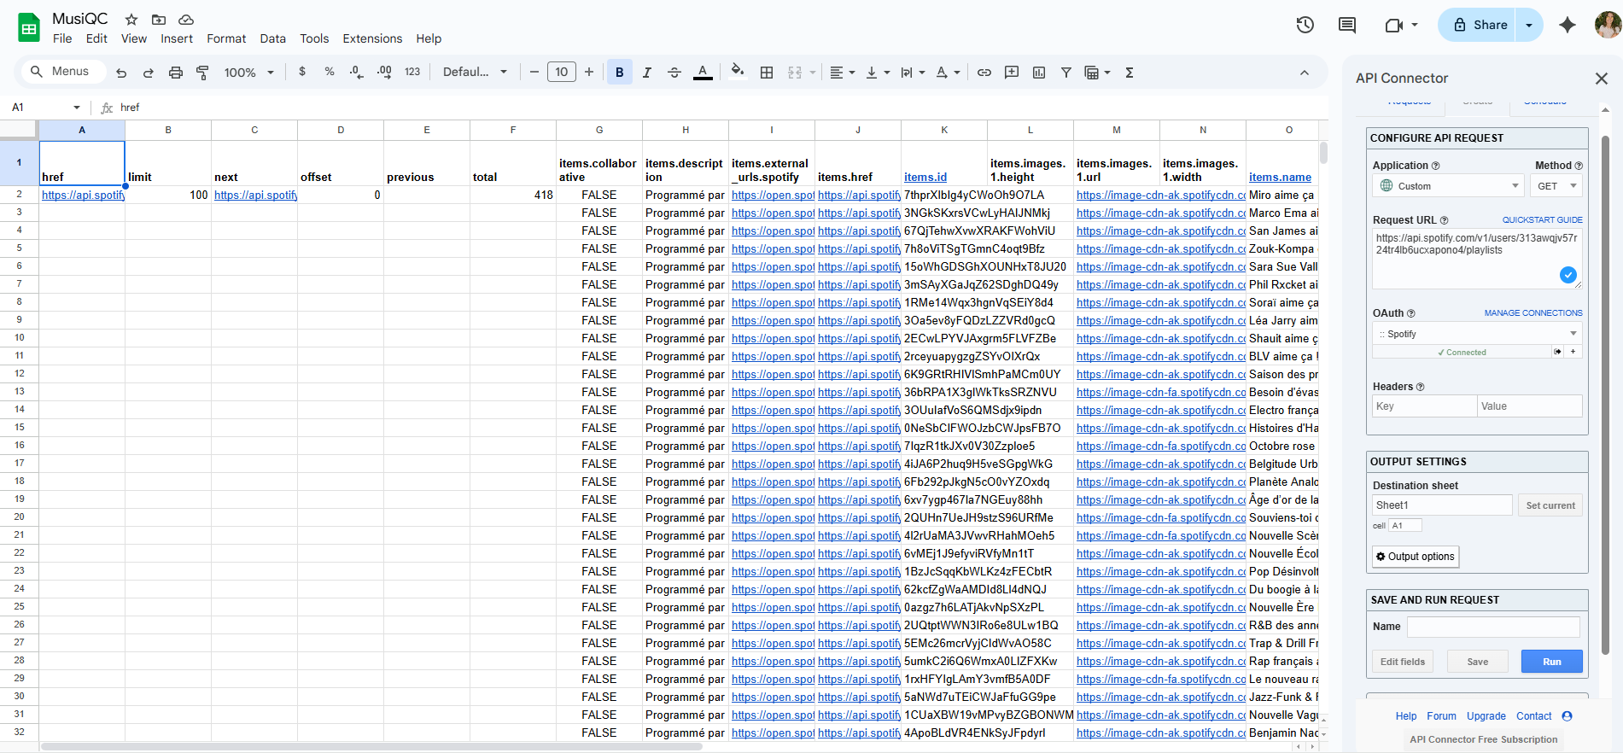
Task: Open the Application Custom dropdown
Action: (1449, 186)
